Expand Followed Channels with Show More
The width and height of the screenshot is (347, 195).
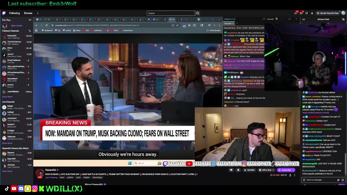coord(7,97)
